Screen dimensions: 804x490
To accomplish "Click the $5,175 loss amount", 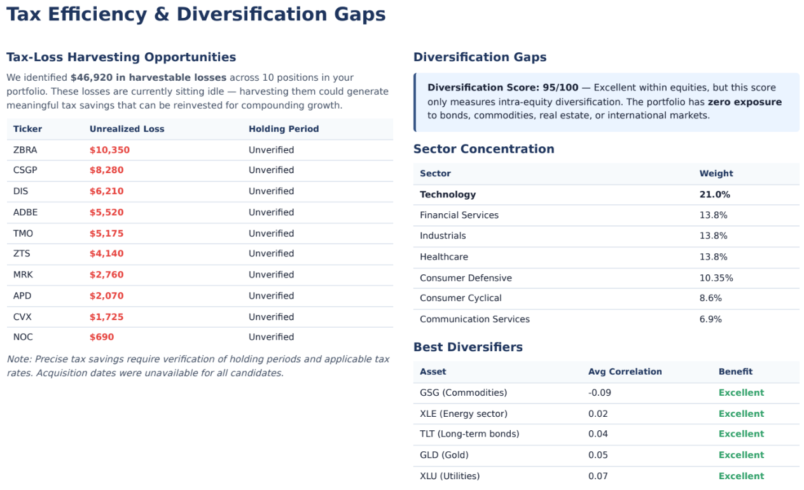I will (x=107, y=234).
